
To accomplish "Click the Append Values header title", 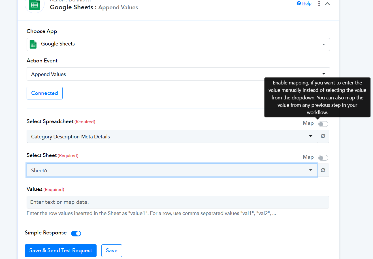I will 118,7.
